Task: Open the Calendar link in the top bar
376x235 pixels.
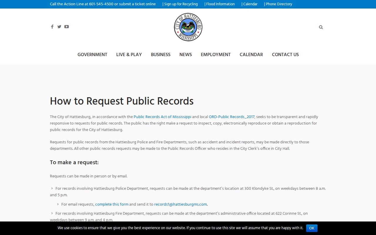Action: 249,4
